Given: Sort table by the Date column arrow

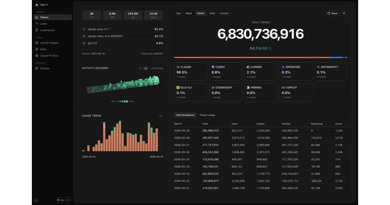Looking at the screenshot, I should pos(181,124).
